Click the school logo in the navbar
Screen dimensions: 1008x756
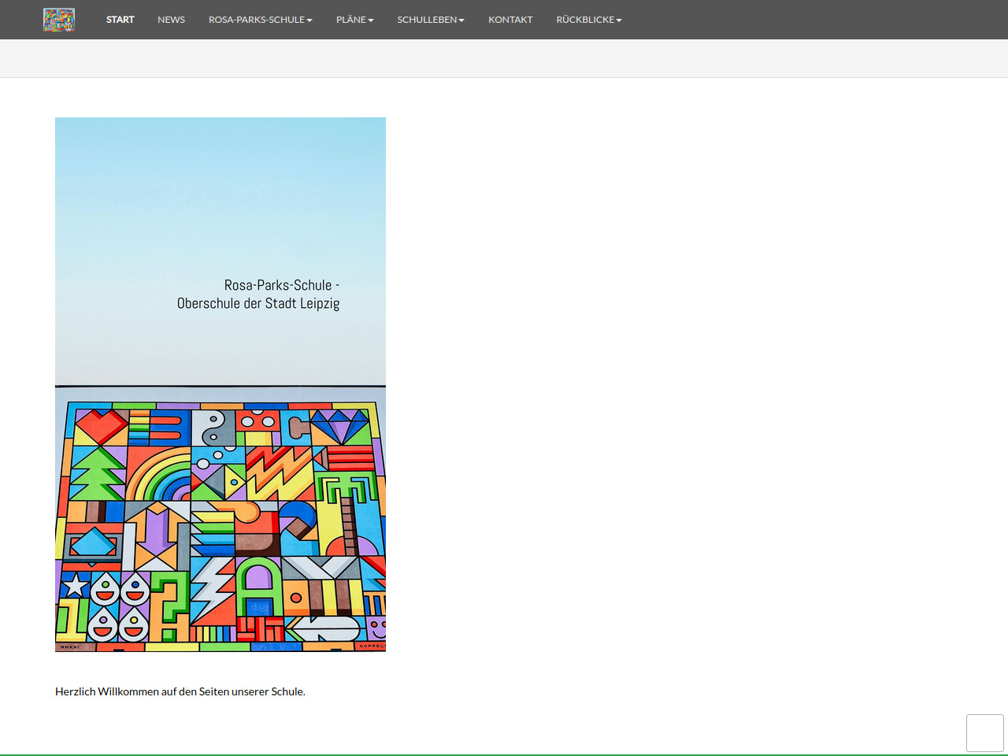pos(59,20)
